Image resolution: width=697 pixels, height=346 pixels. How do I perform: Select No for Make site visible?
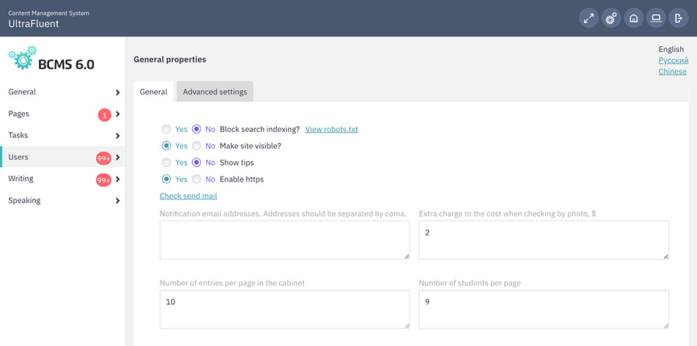196,146
